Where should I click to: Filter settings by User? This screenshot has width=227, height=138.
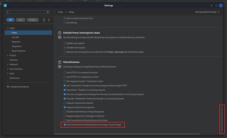point(20,20)
